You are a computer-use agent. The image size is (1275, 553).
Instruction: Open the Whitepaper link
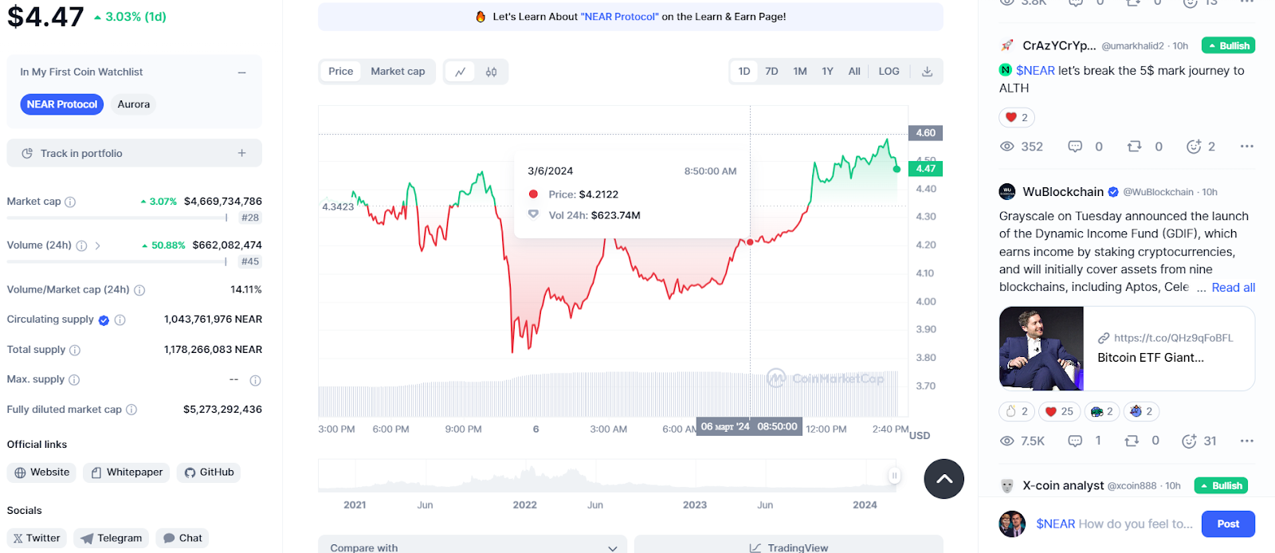(x=127, y=473)
